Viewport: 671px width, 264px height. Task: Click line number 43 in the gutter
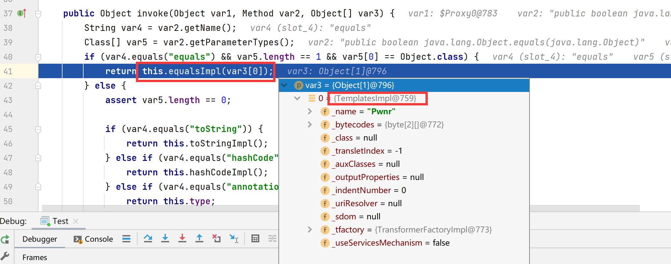coord(8,100)
